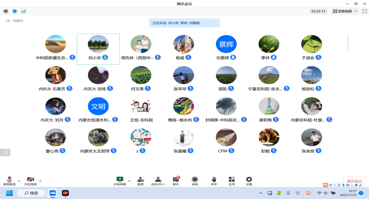Open 设置 settings gear

click(249, 181)
